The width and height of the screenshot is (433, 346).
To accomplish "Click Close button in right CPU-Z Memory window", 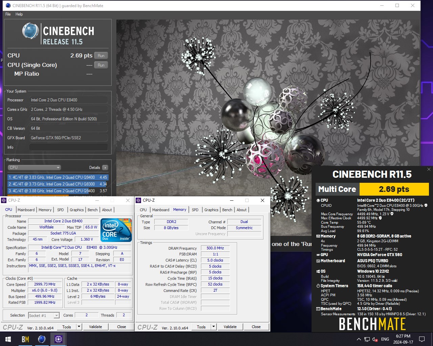I will click(x=256, y=327).
